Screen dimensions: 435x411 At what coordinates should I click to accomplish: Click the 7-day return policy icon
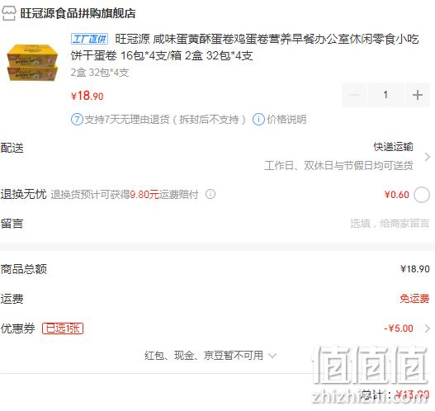coord(77,120)
